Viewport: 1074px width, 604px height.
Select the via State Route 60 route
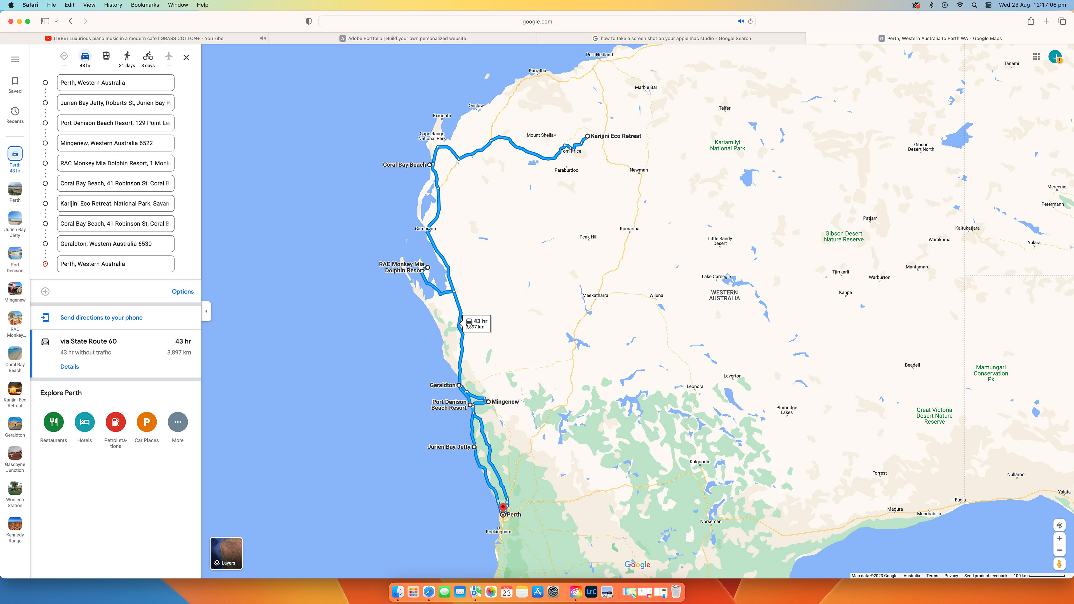[x=116, y=353]
